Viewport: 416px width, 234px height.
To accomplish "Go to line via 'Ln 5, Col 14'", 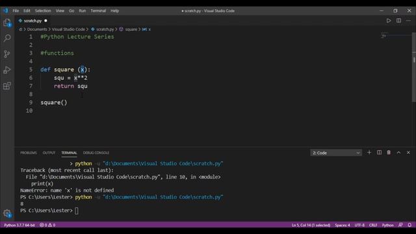I will point(311,225).
